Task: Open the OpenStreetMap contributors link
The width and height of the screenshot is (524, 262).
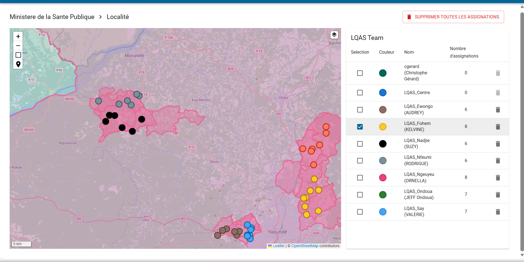Action: [305, 246]
